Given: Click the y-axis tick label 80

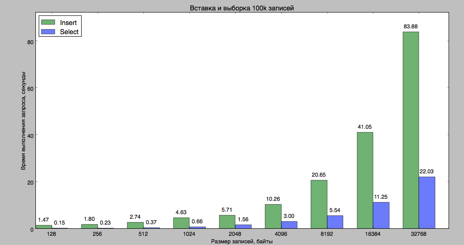Looking at the screenshot, I should [30, 42].
